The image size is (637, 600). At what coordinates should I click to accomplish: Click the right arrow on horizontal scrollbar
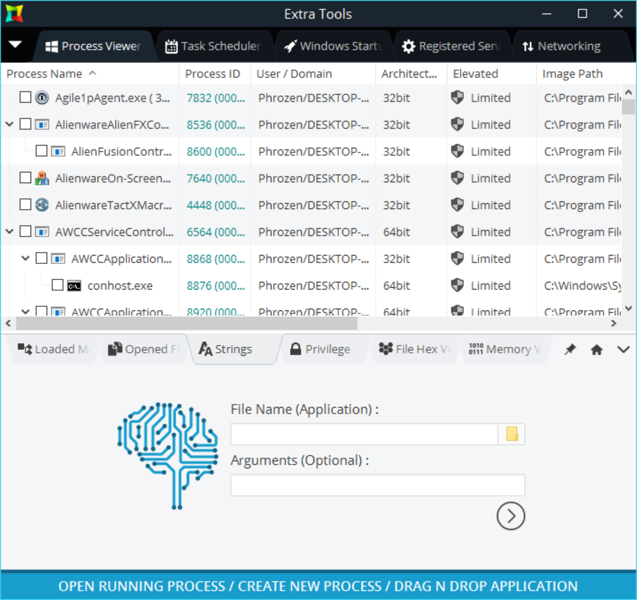(613, 324)
